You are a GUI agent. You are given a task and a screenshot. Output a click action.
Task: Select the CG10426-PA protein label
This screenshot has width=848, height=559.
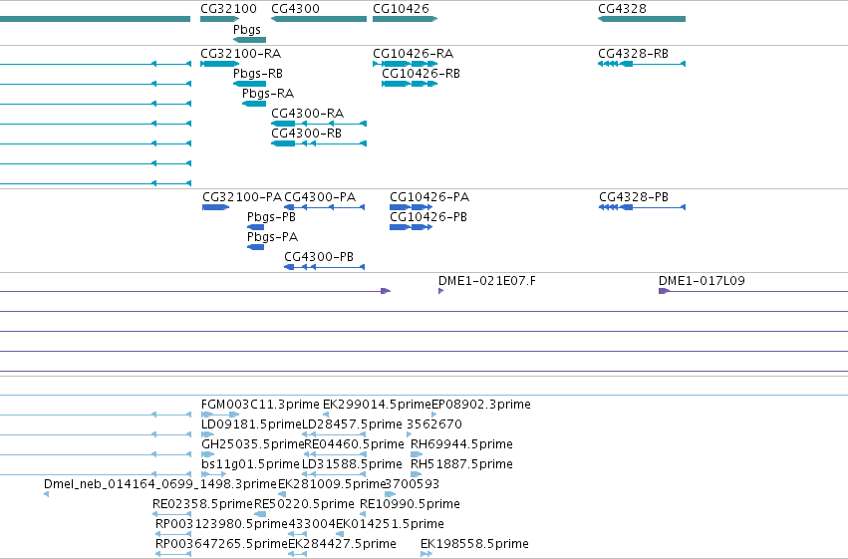(x=429, y=197)
